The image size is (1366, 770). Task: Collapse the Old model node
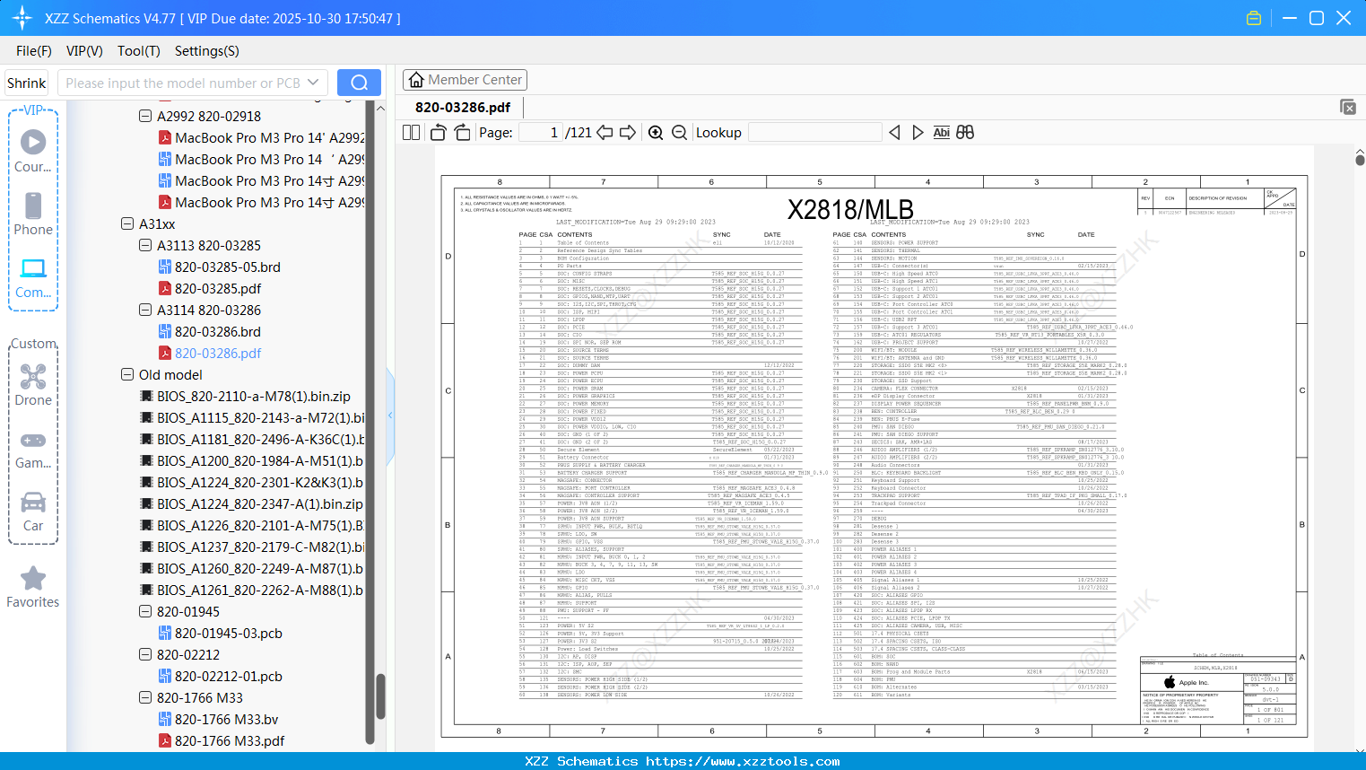click(127, 374)
